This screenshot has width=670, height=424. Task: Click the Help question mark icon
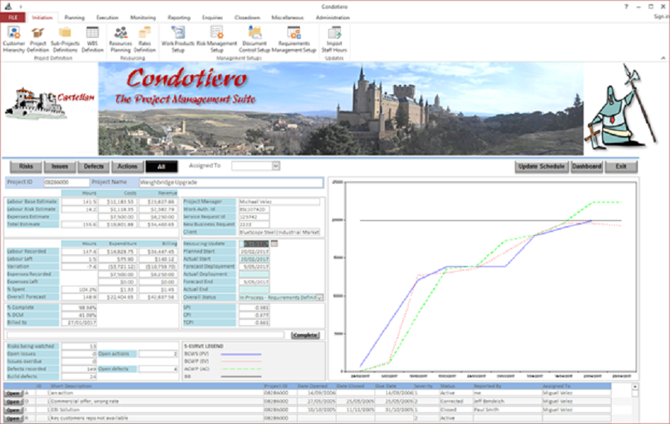(x=626, y=7)
